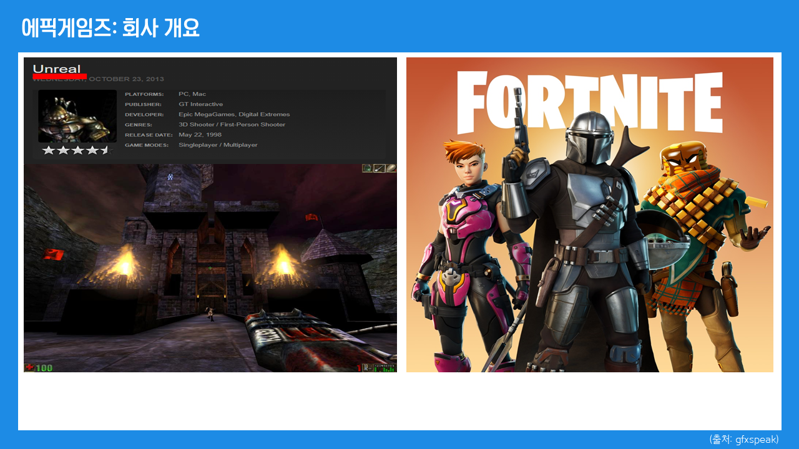The width and height of the screenshot is (799, 449).
Task: Click the GT Interactive publisher text
Action: pos(200,104)
